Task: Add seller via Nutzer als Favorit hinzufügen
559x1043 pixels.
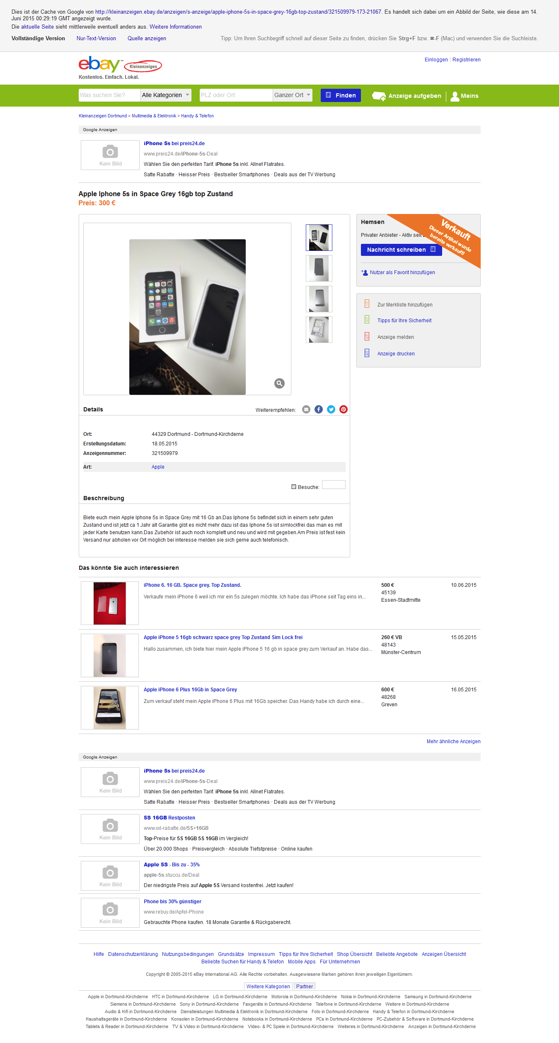Action: 402,272
